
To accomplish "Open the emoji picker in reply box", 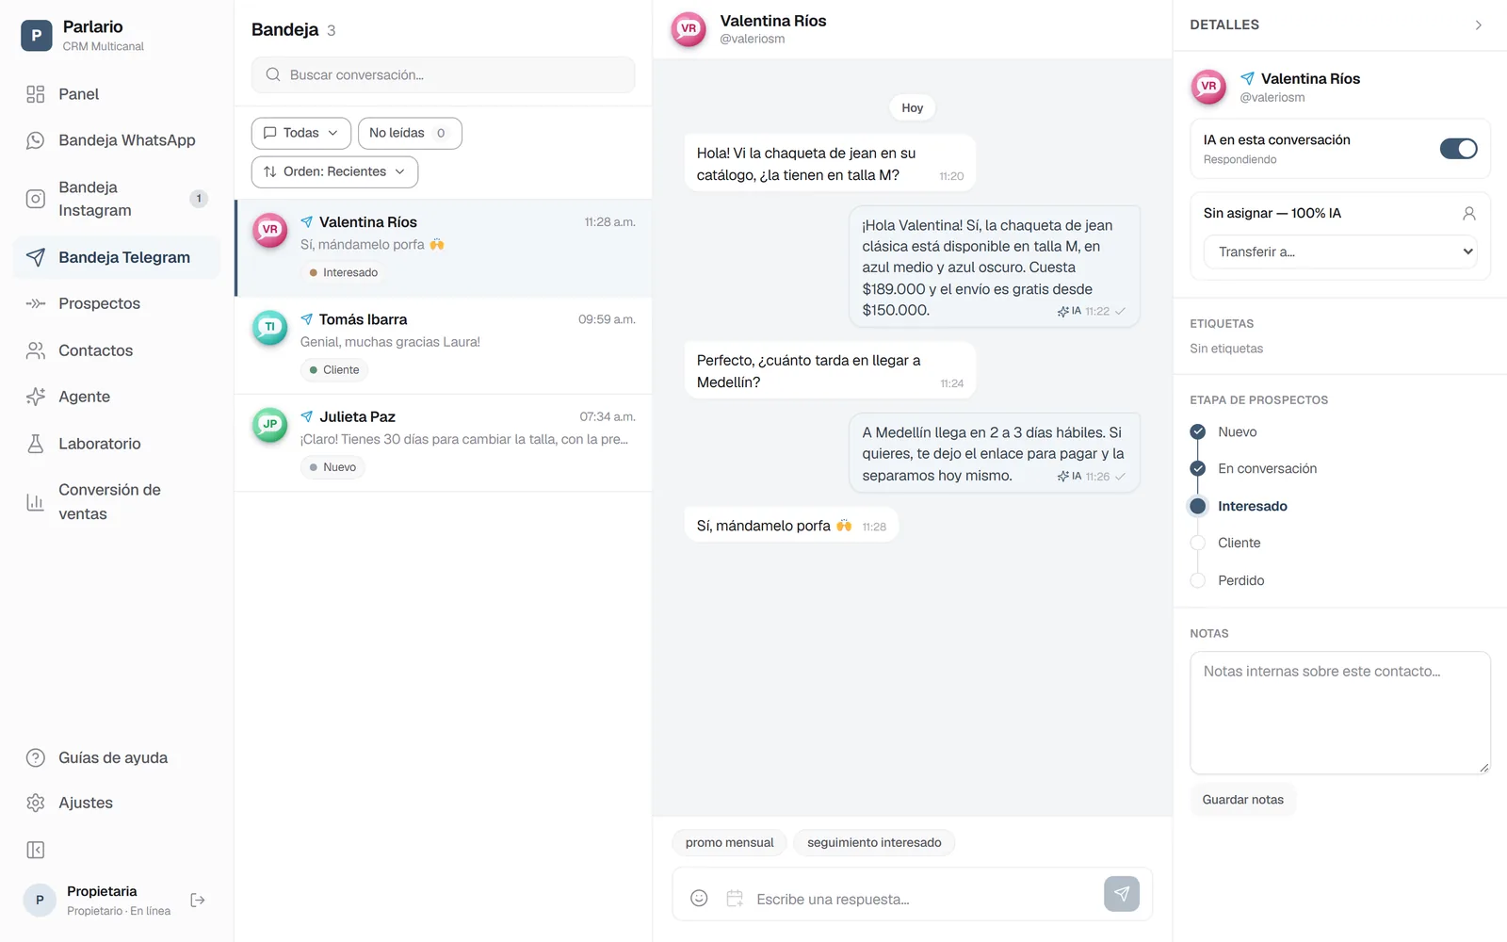I will point(699,899).
